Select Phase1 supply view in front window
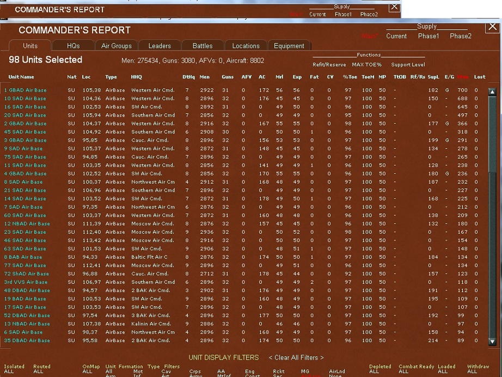The width and height of the screenshot is (502, 377). click(428, 36)
